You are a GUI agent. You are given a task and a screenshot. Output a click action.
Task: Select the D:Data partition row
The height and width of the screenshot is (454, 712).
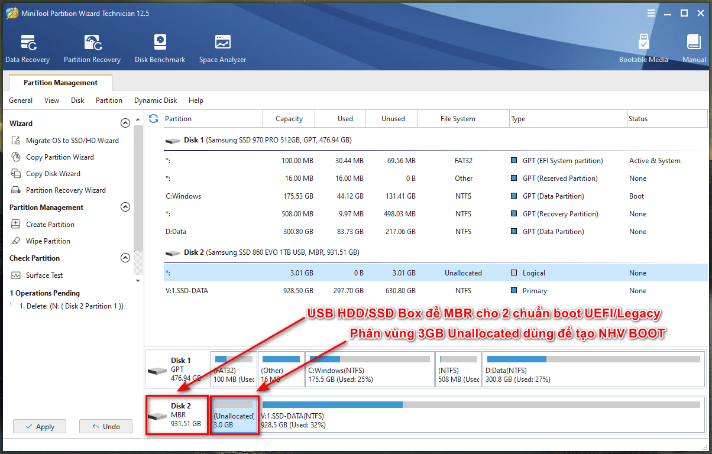(x=435, y=232)
